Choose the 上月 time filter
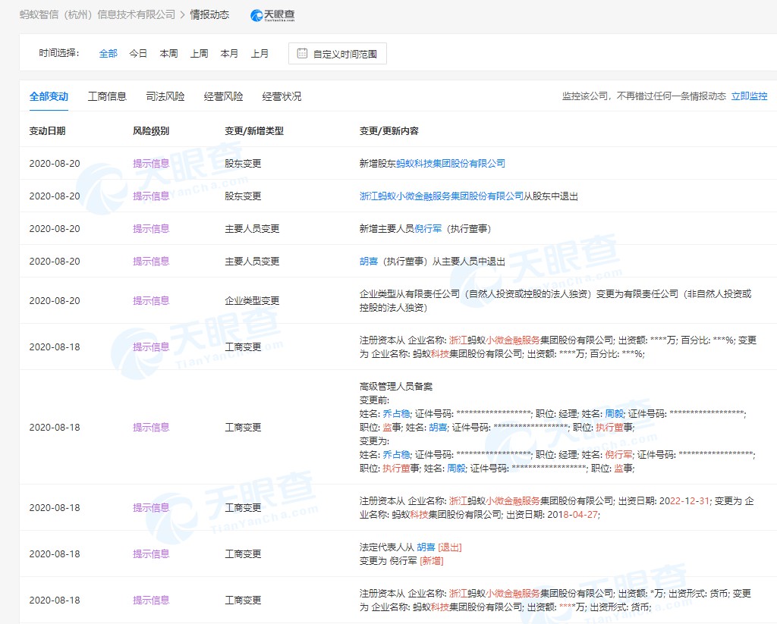The width and height of the screenshot is (777, 624). pos(260,54)
